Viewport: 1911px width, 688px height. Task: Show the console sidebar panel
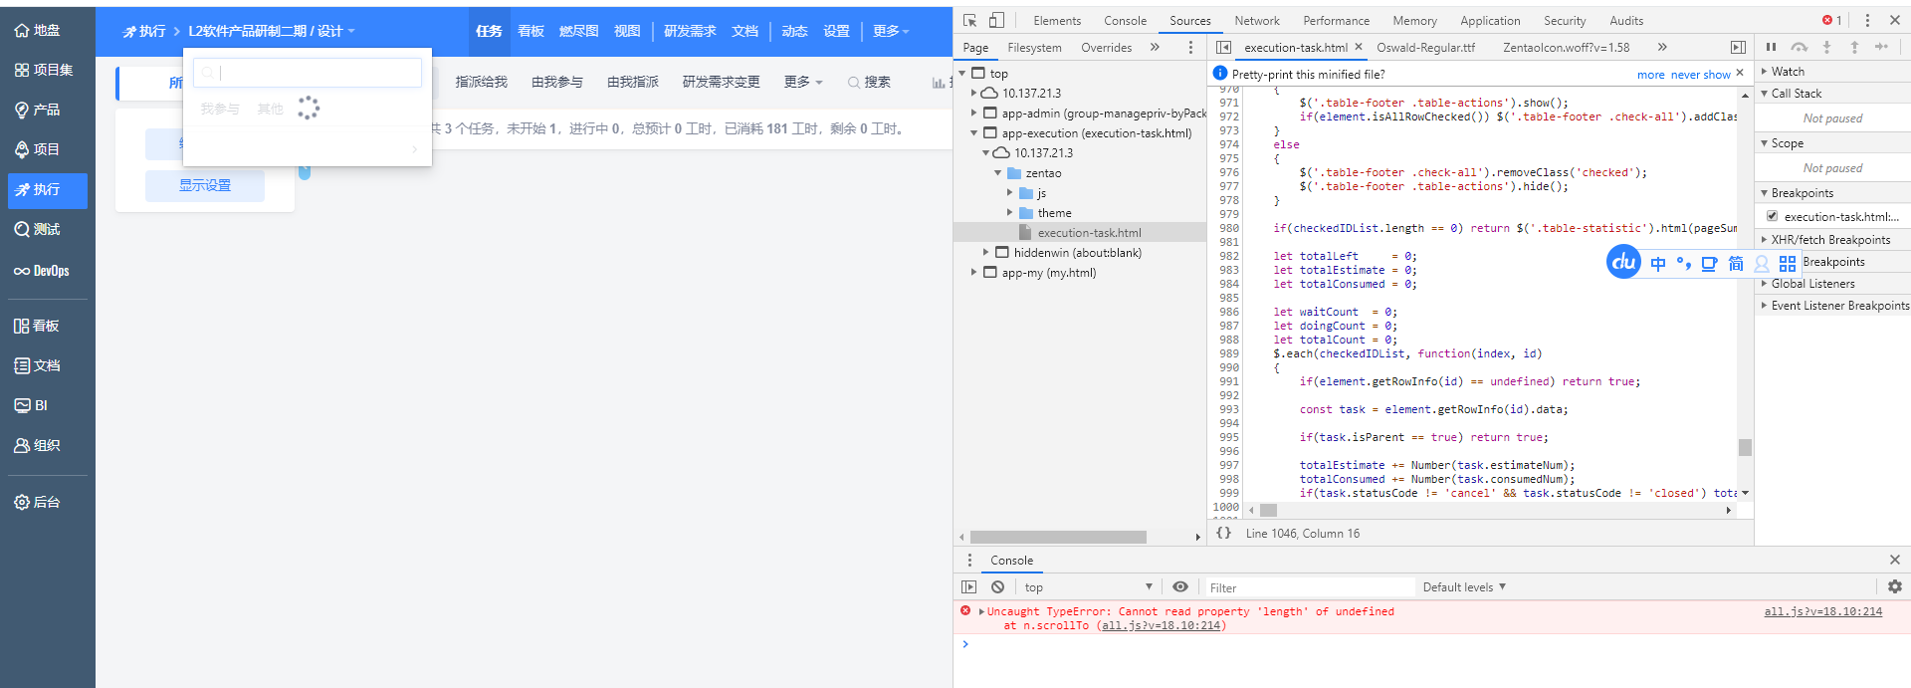(968, 587)
